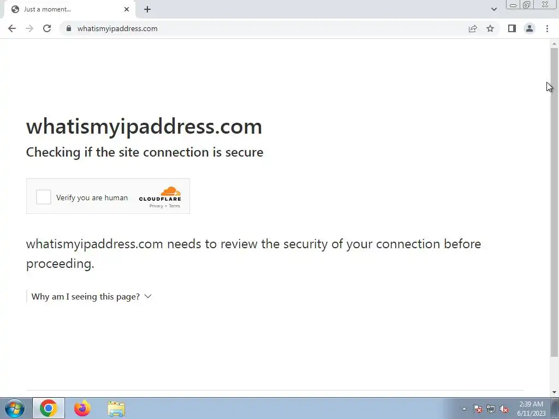This screenshot has height=419, width=559.
Task: Reload the page with the refresh icon
Action: tap(47, 28)
